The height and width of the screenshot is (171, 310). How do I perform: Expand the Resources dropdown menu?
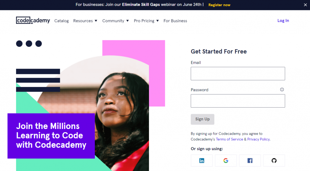click(x=85, y=21)
